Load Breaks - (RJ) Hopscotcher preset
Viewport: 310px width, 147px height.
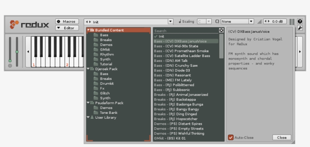[x=186, y=119]
